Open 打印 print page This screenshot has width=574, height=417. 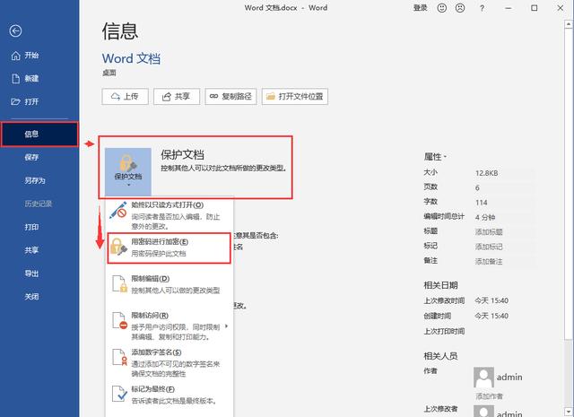point(31,227)
